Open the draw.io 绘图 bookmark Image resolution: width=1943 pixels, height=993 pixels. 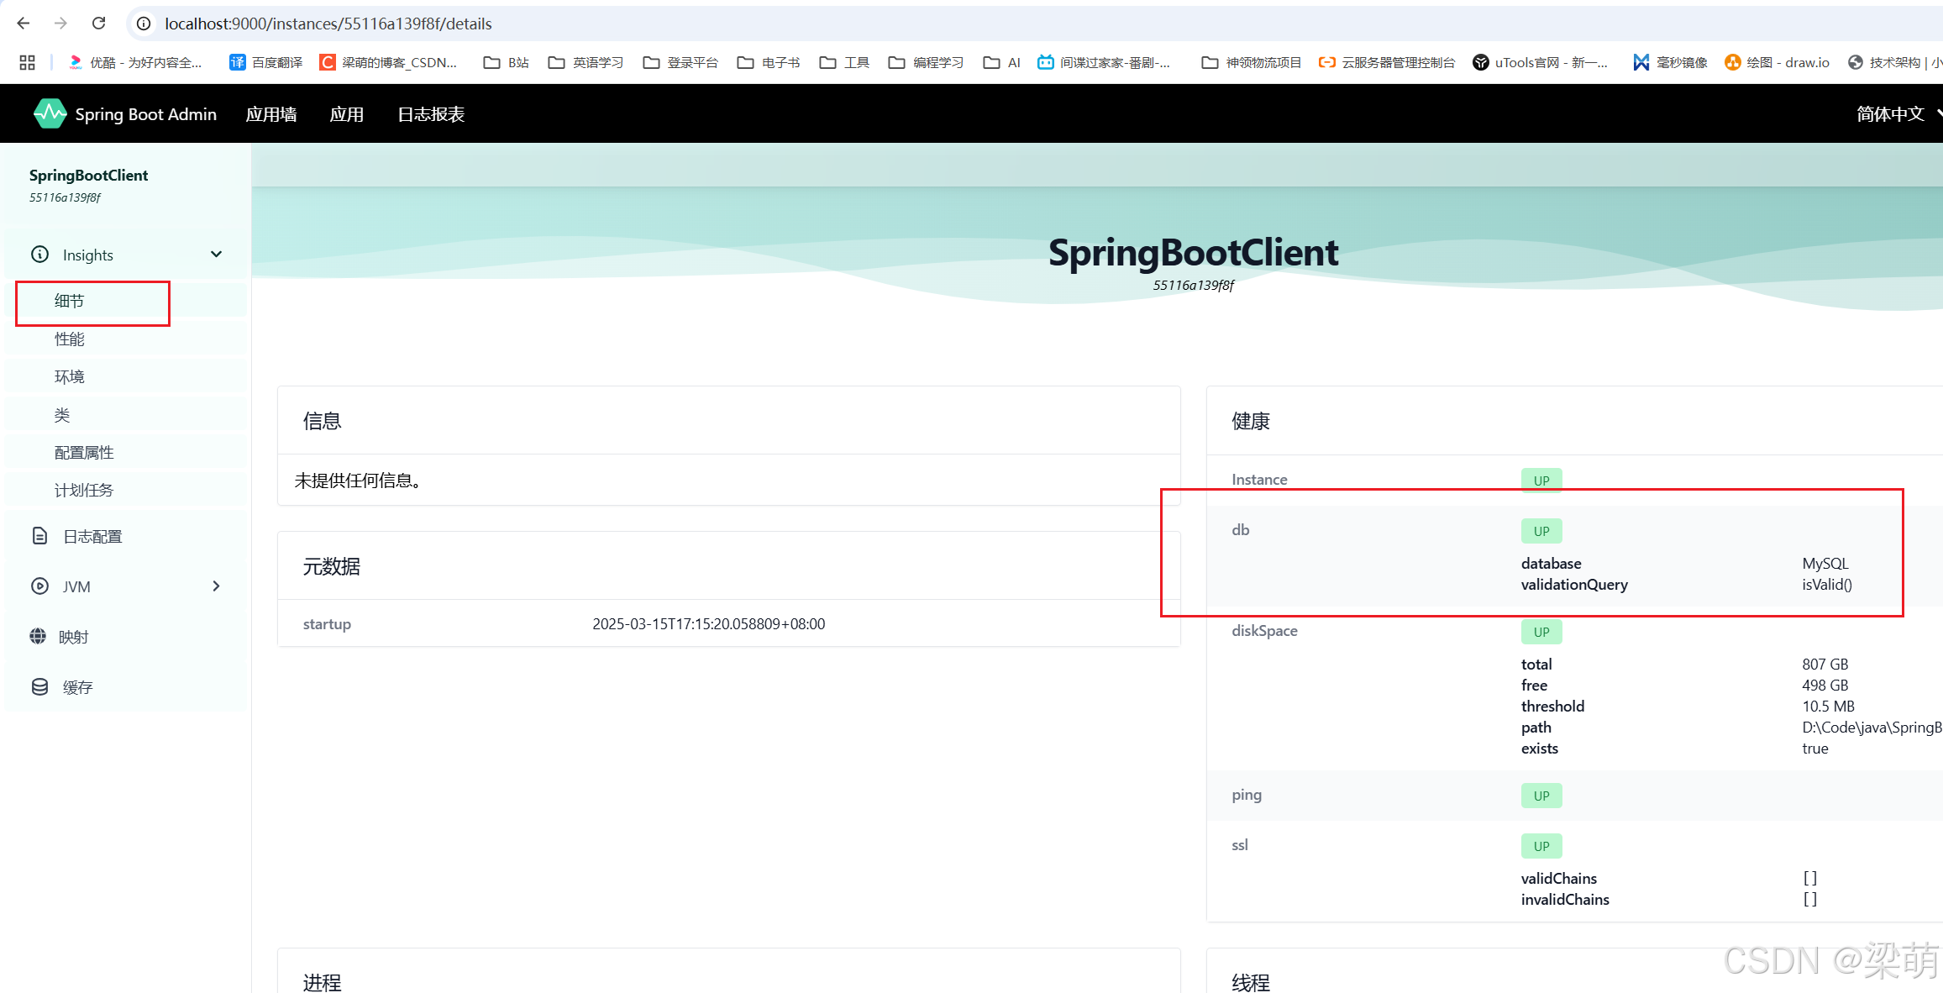pos(1777,62)
